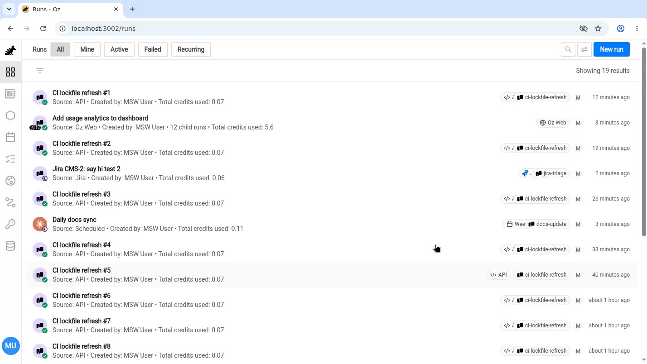Click the filter lines icon above list
Image resolution: width=647 pixels, height=364 pixels.
pos(40,71)
